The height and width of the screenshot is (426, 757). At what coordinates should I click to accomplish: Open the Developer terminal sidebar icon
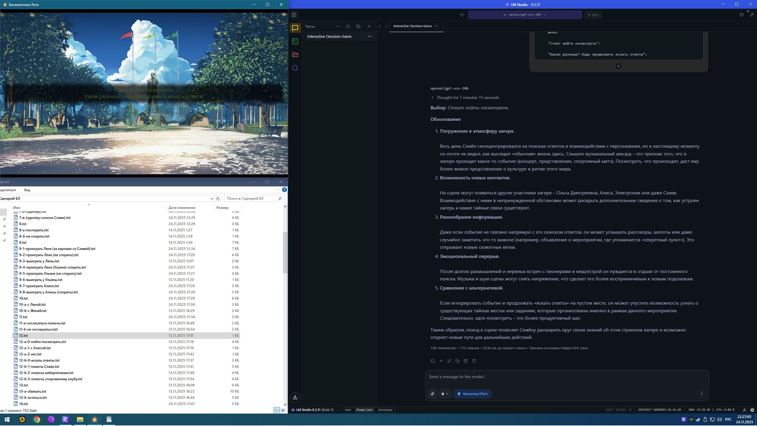pyautogui.click(x=295, y=41)
